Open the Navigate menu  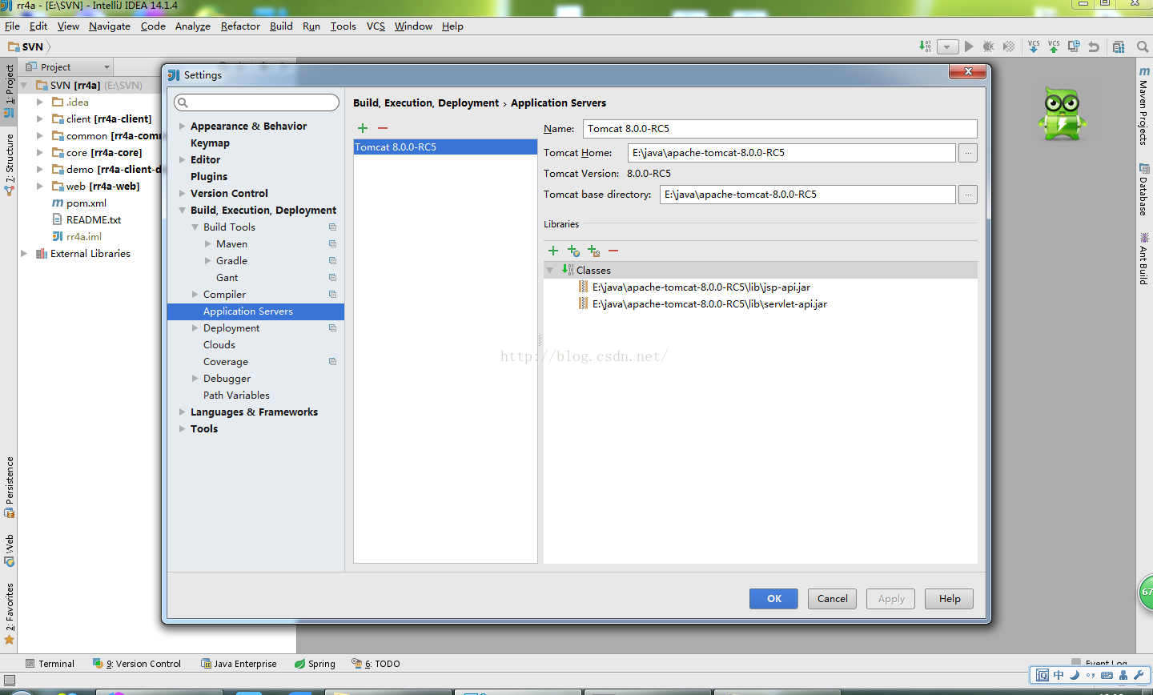coord(110,26)
